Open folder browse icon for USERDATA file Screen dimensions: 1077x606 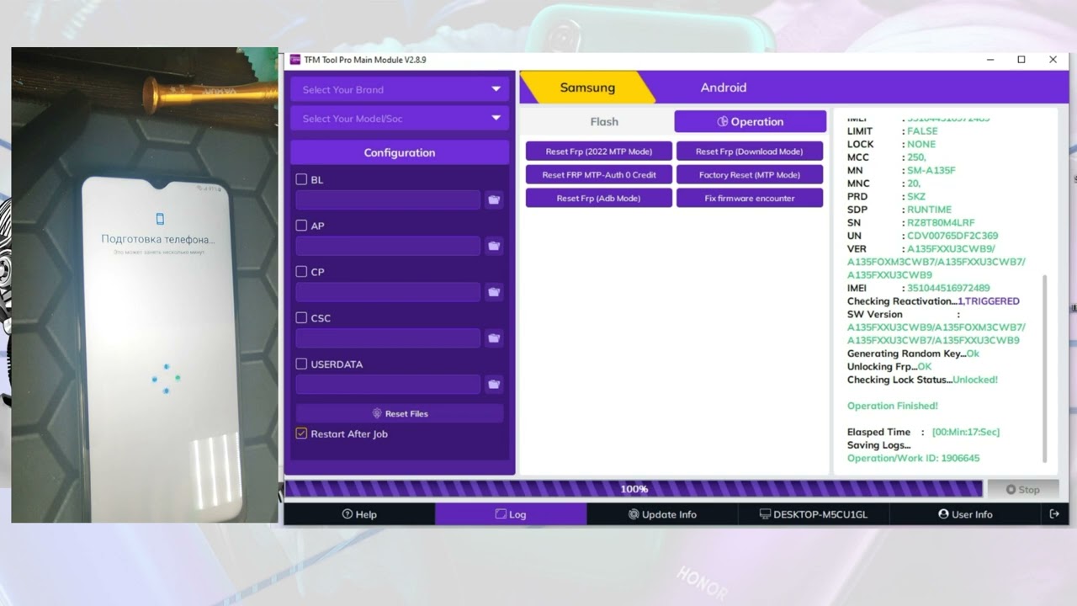point(494,385)
